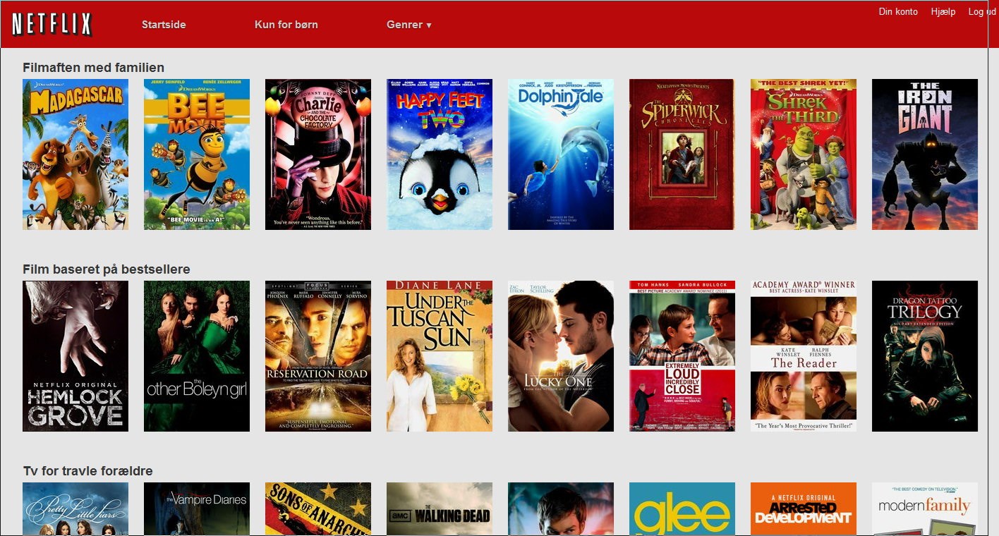Go to Startside
Image resolution: width=999 pixels, height=536 pixels.
(x=164, y=25)
